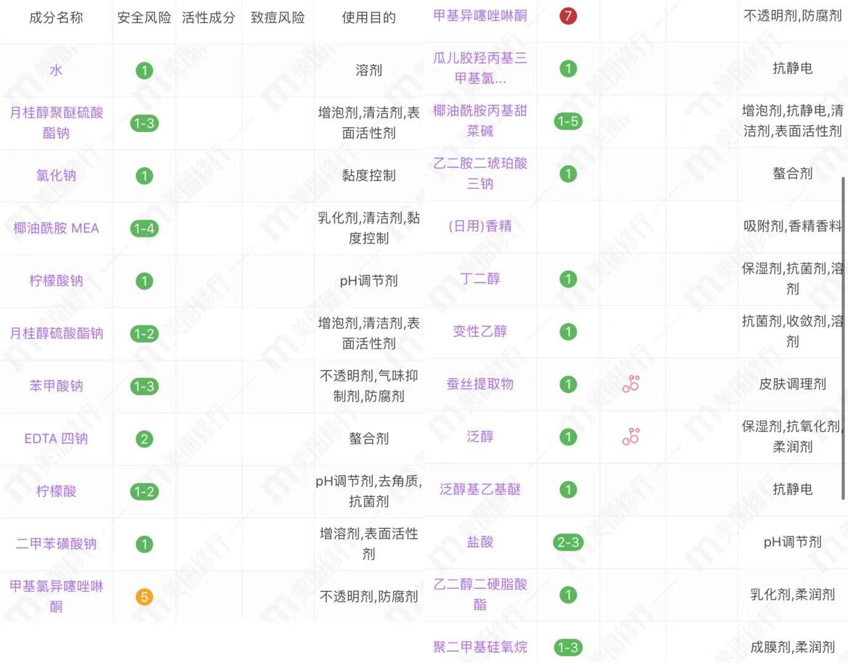Viewport: 848px width, 663px height.
Task: Click the EDTA 四钠 risk badge showing 2
Action: (144, 438)
